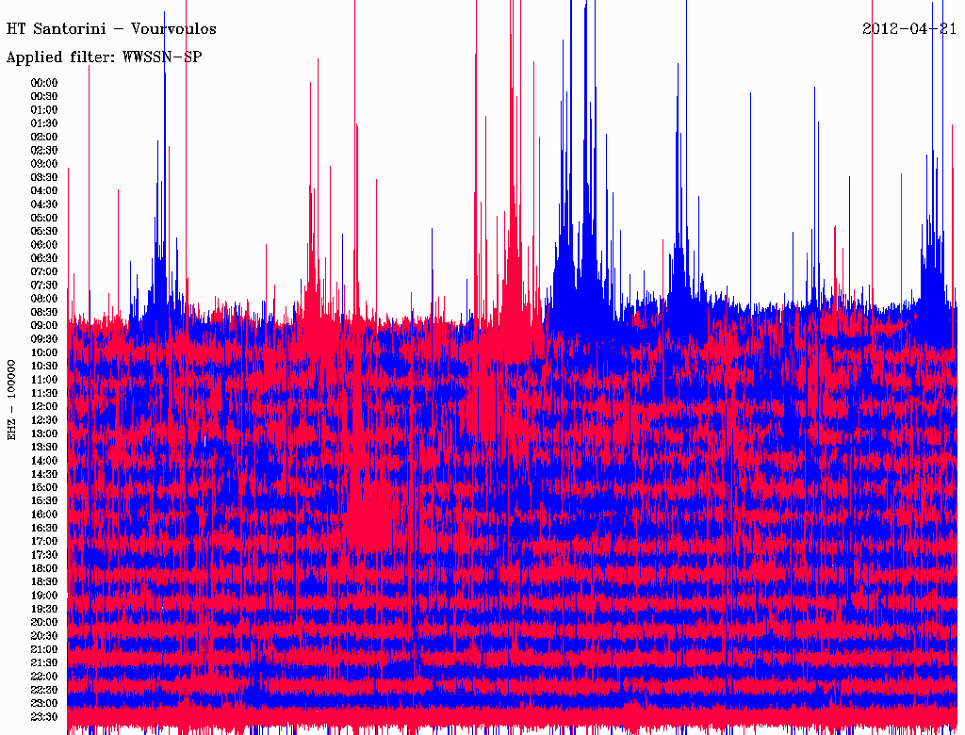Select the 02:30 time label

click(x=44, y=150)
